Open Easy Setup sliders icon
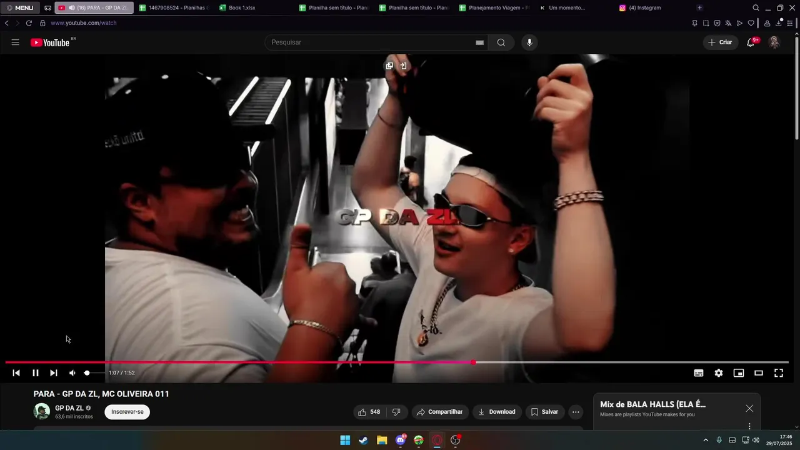800x450 pixels. tap(790, 23)
